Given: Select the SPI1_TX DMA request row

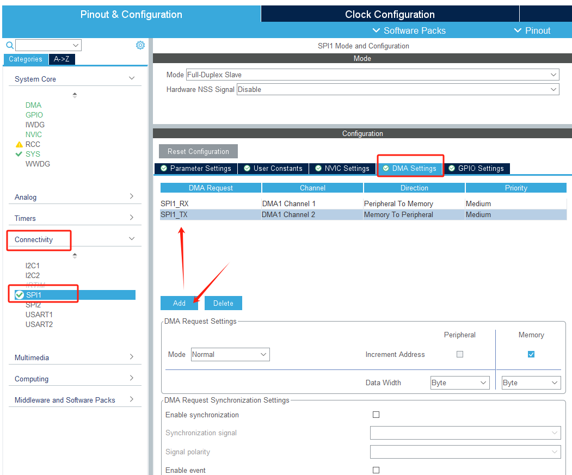Looking at the screenshot, I should click(x=364, y=214).
